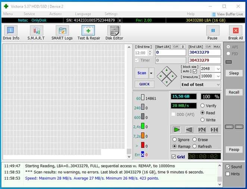Open the Settings menu
The width and height of the screenshot is (247, 189).
[111, 14]
